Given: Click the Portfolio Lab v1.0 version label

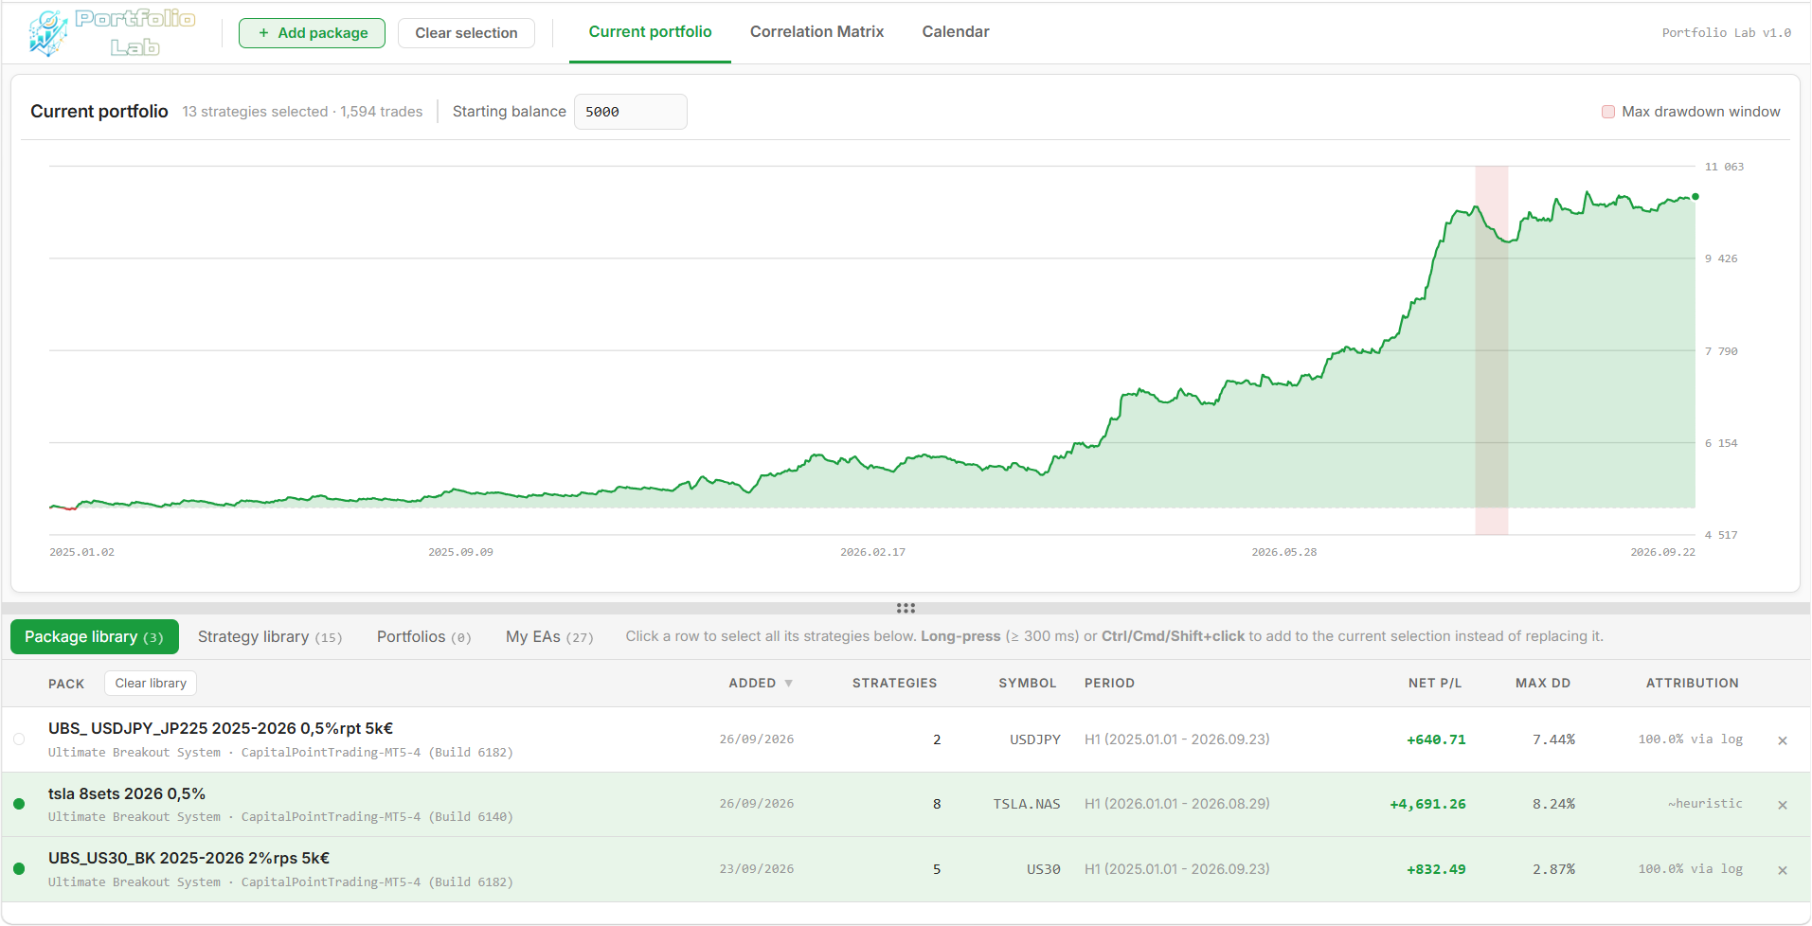Looking at the screenshot, I should coord(1726,33).
